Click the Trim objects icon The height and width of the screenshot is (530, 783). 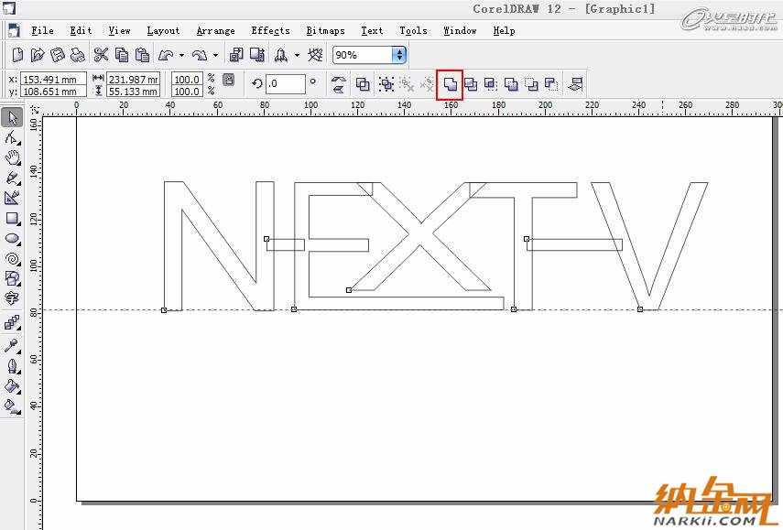[x=471, y=84]
